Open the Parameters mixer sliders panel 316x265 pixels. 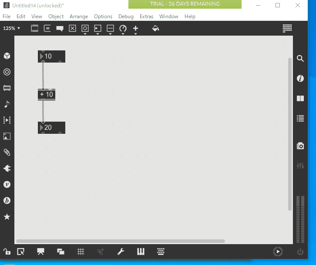pyautogui.click(x=300, y=166)
